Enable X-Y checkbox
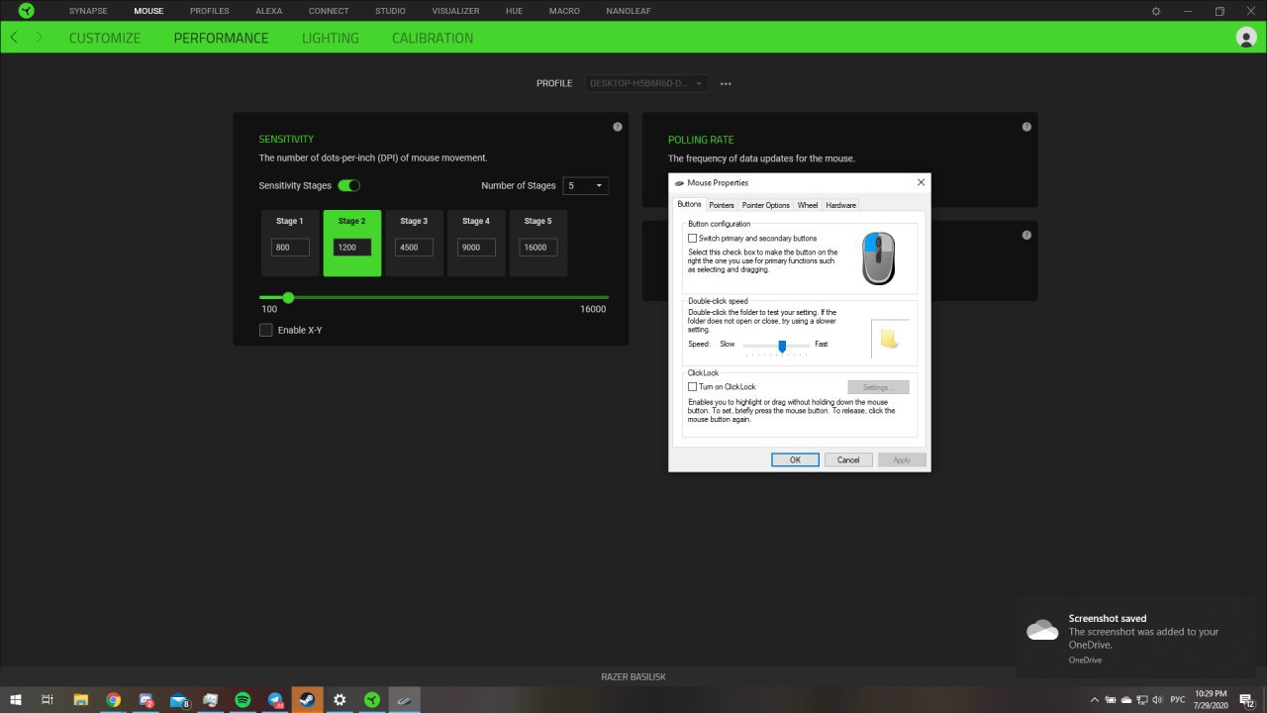This screenshot has height=713, width=1267. tap(265, 330)
